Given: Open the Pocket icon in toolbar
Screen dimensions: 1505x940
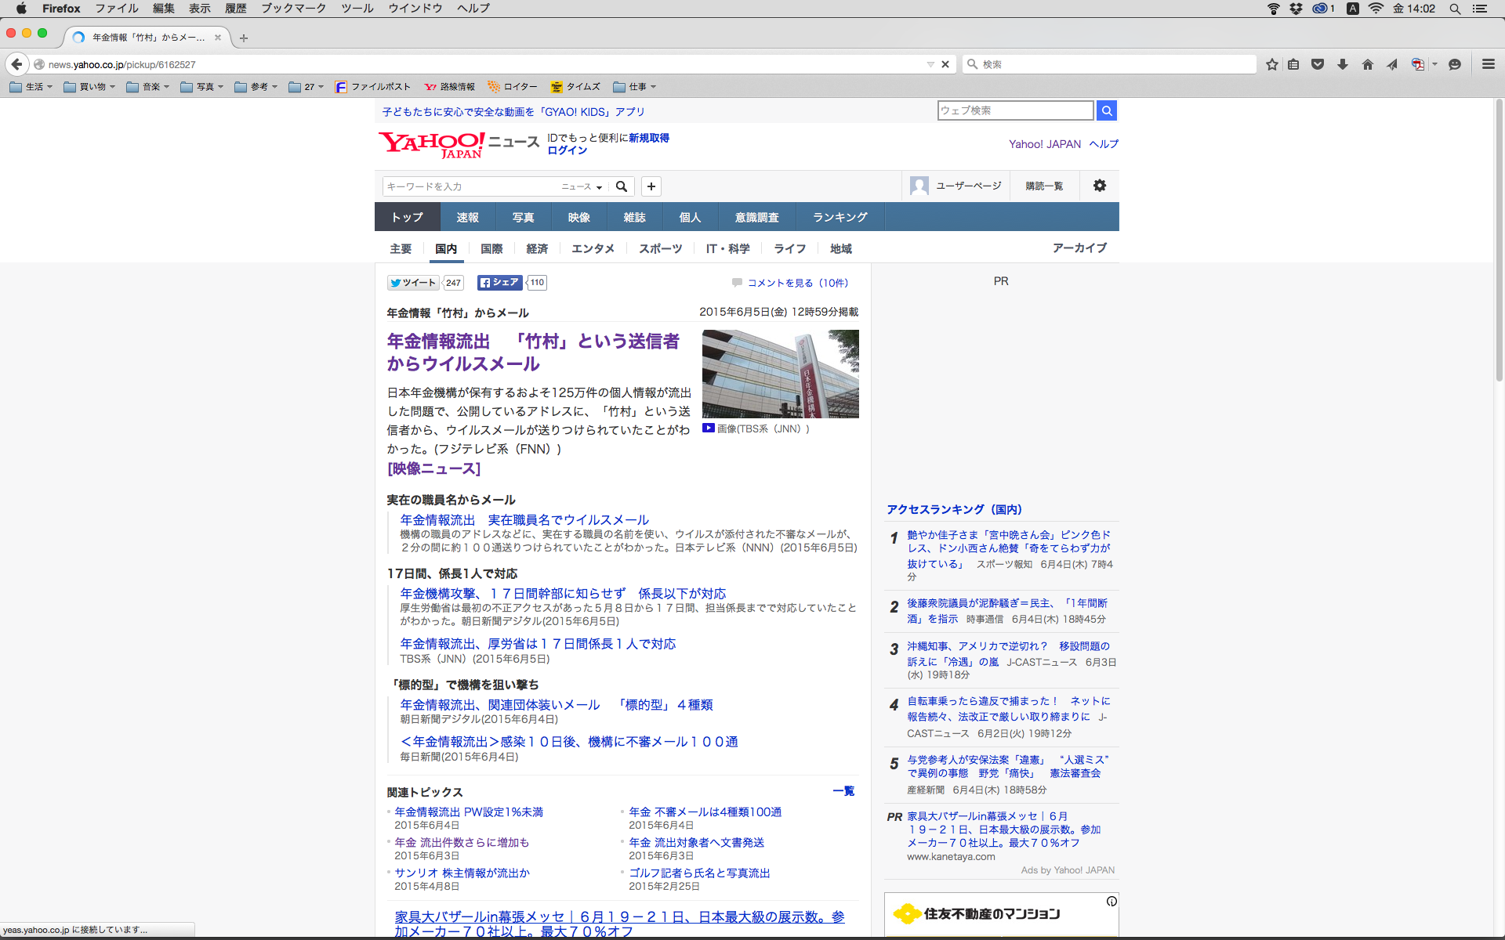Looking at the screenshot, I should (x=1318, y=64).
